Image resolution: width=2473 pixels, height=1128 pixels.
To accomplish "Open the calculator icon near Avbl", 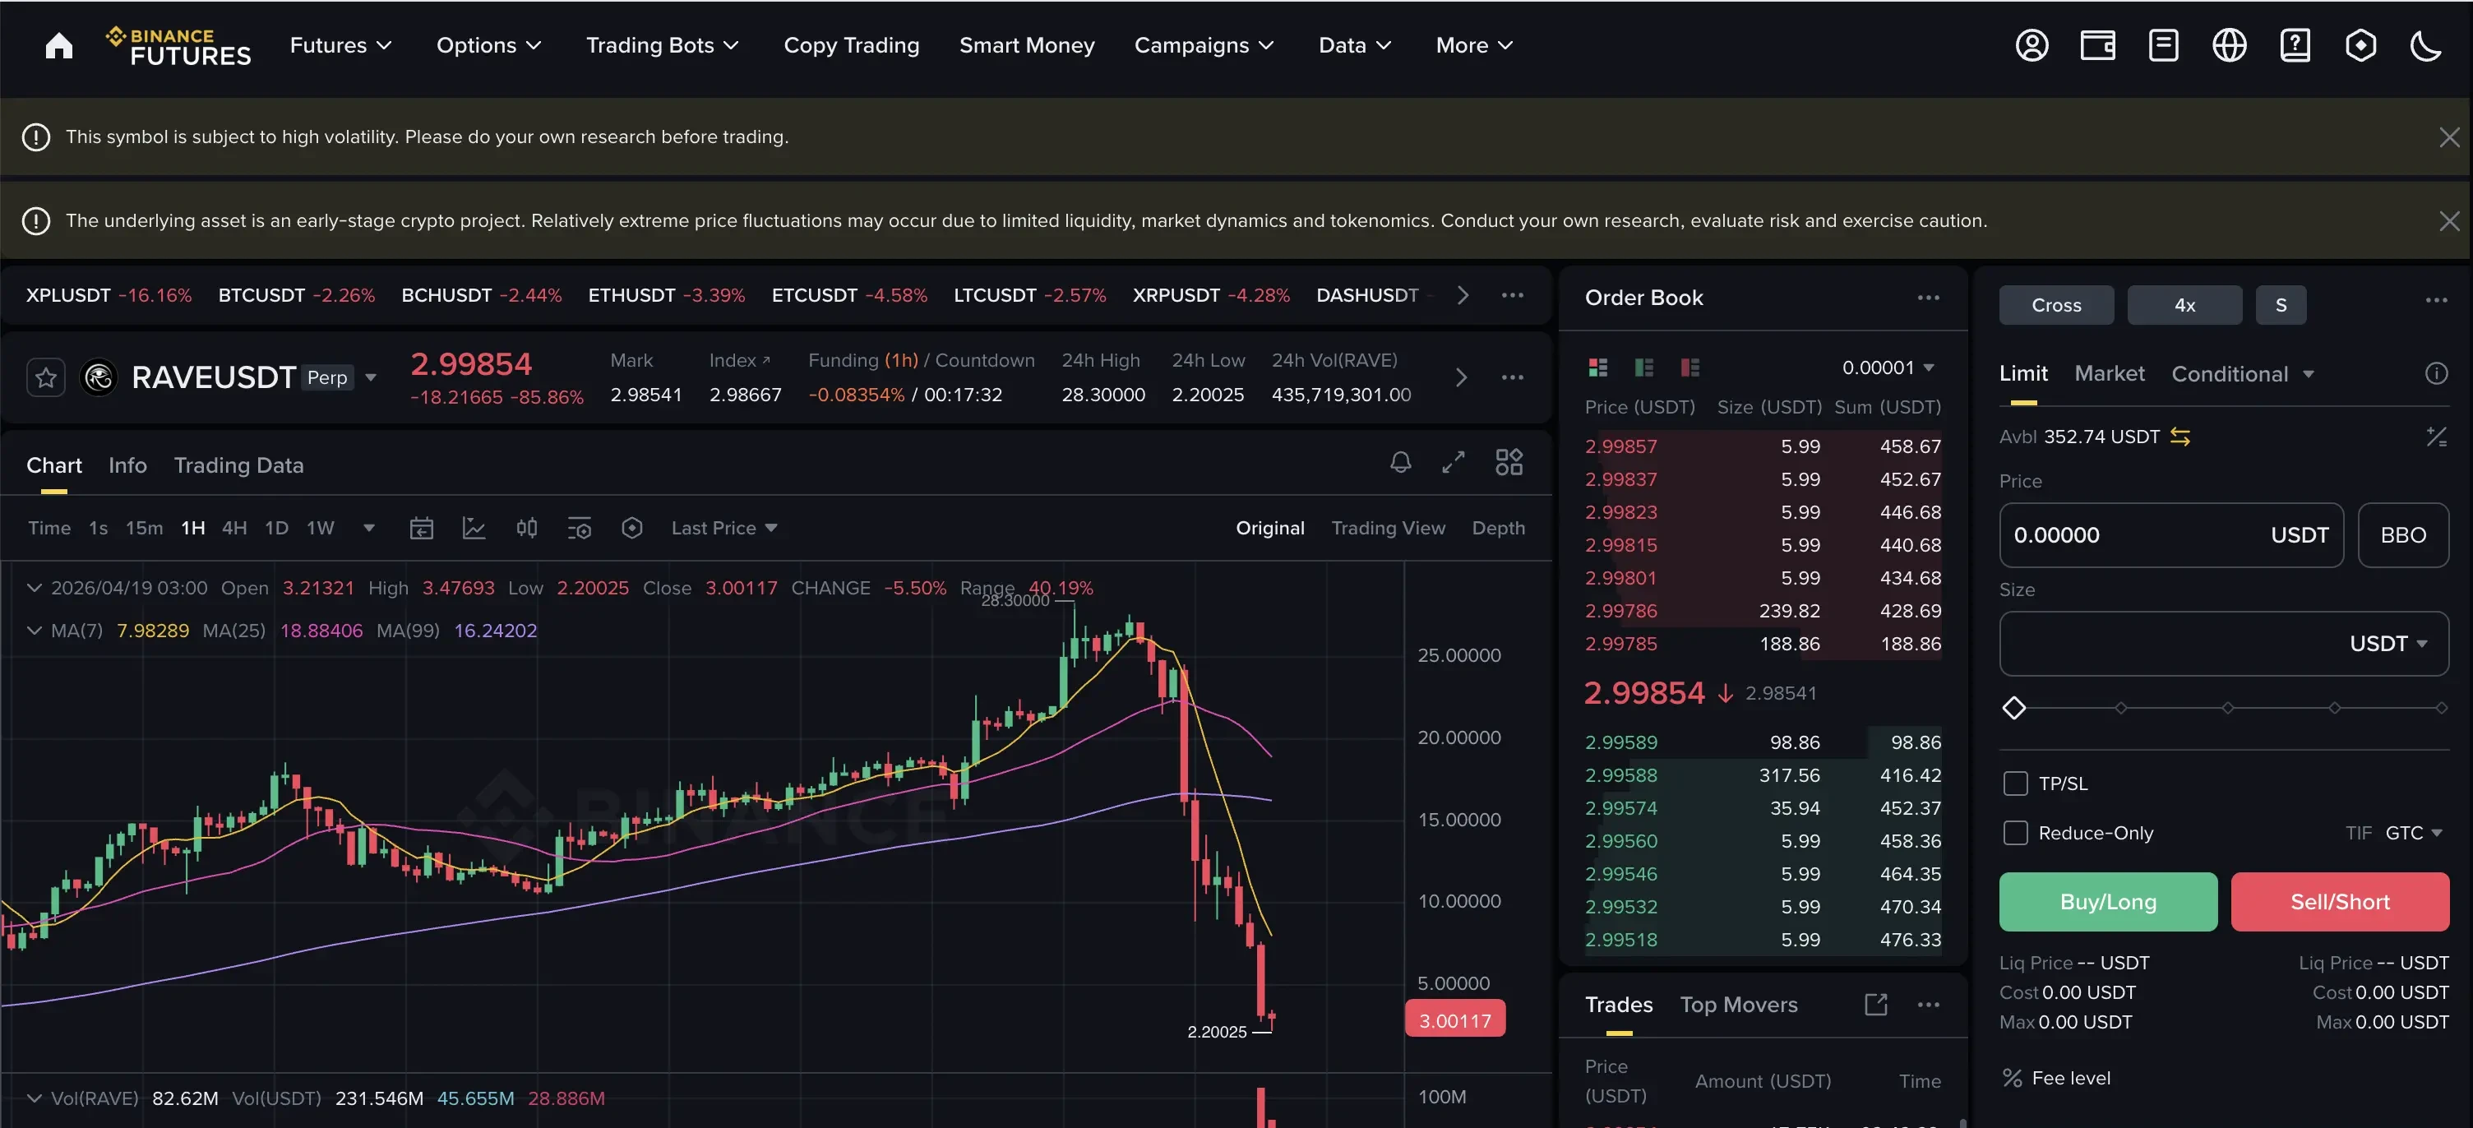I will click(2437, 437).
